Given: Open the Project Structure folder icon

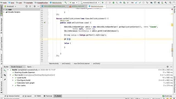Looking at the screenshot, I should 152,2.
